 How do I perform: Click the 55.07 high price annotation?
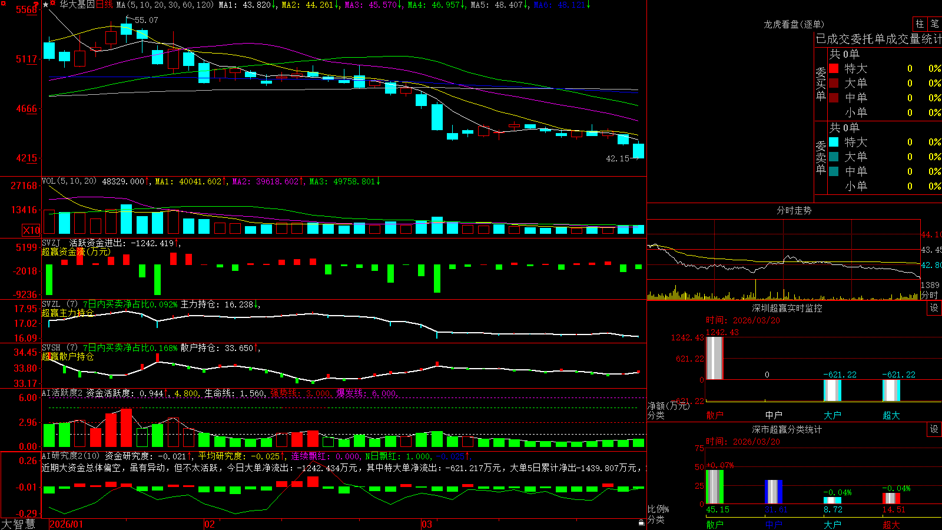[x=146, y=20]
